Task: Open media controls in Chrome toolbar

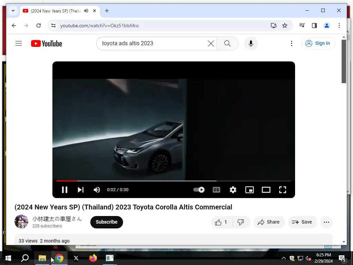Action: pos(302,26)
